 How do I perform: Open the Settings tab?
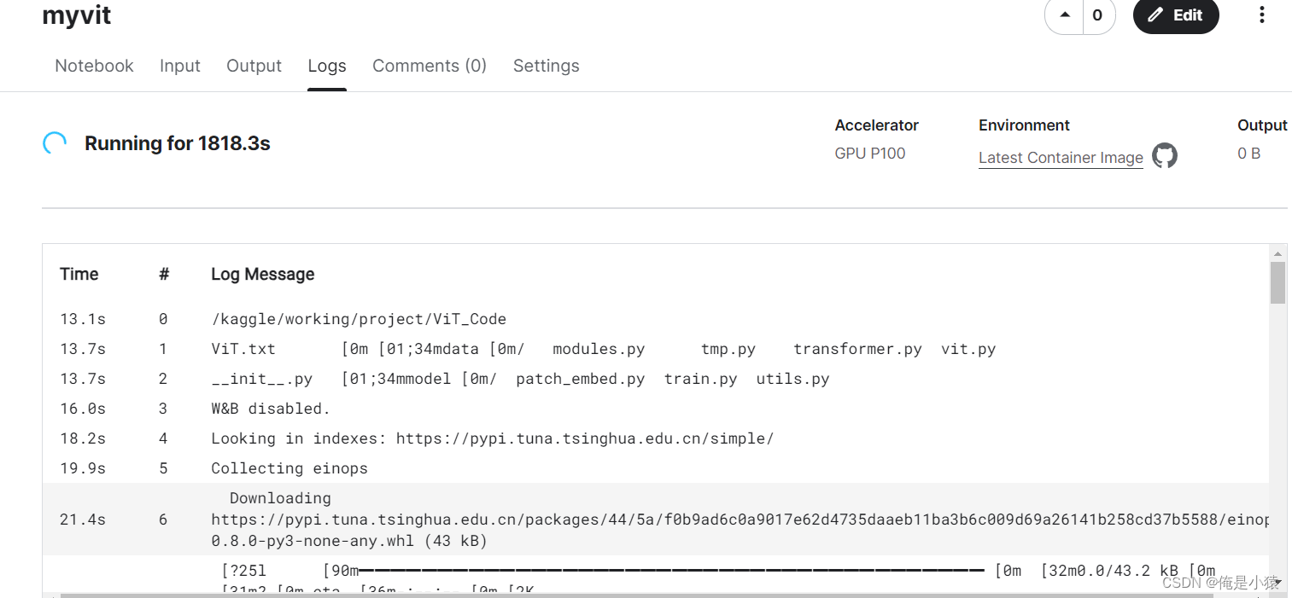click(546, 66)
